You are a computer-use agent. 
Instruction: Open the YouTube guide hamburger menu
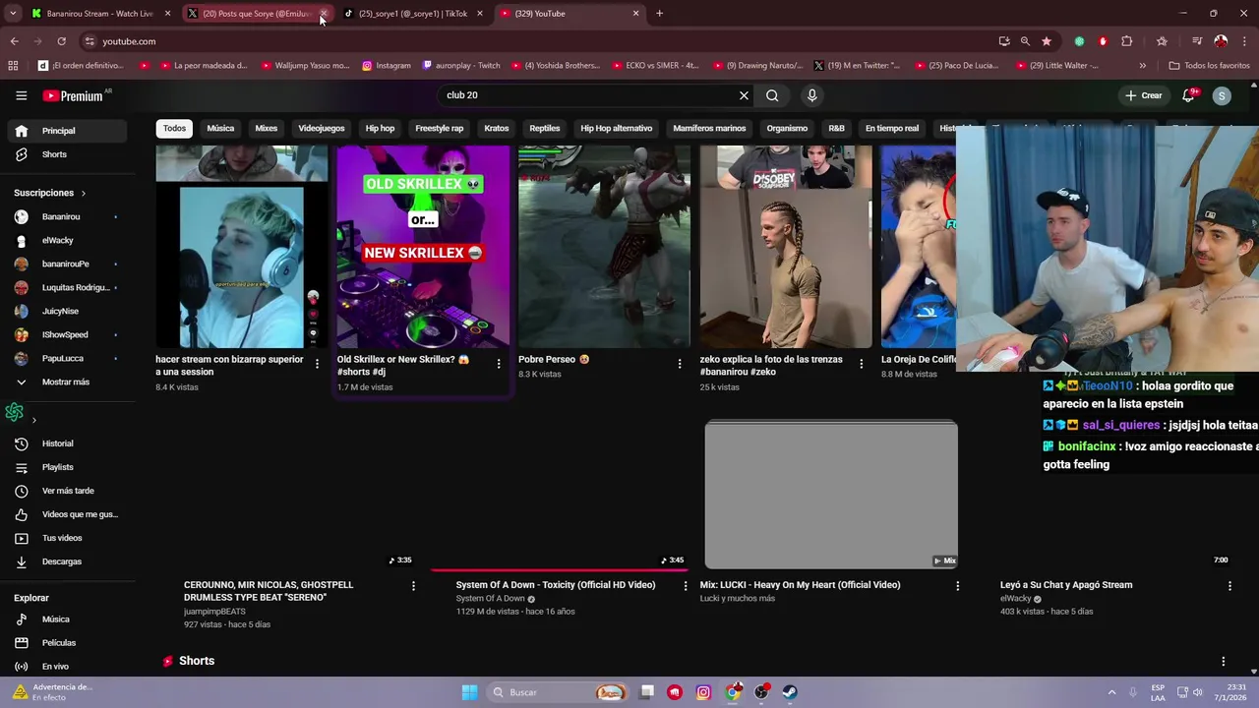click(x=21, y=95)
